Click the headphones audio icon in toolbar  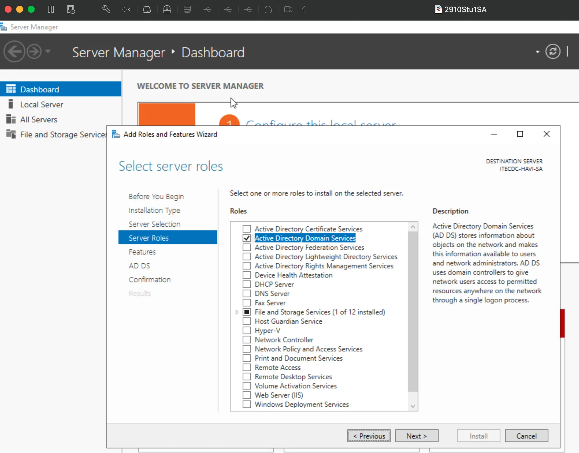click(x=268, y=9)
